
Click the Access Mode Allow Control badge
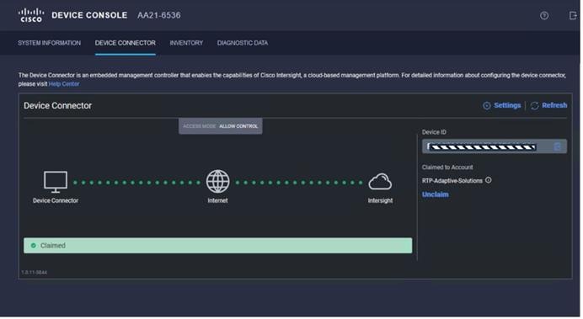tap(221, 126)
